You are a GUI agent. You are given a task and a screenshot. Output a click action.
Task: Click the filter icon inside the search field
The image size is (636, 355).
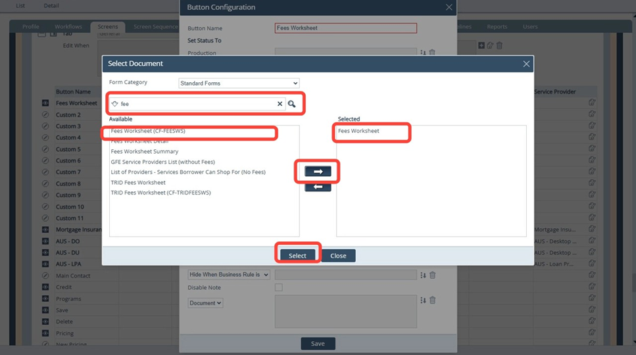[x=114, y=104]
